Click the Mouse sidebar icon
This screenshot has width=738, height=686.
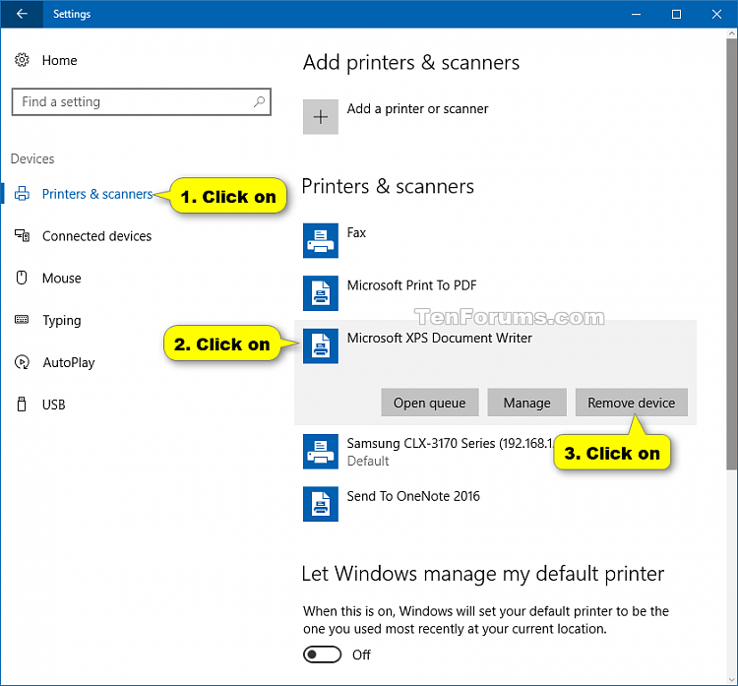pyautogui.click(x=22, y=278)
